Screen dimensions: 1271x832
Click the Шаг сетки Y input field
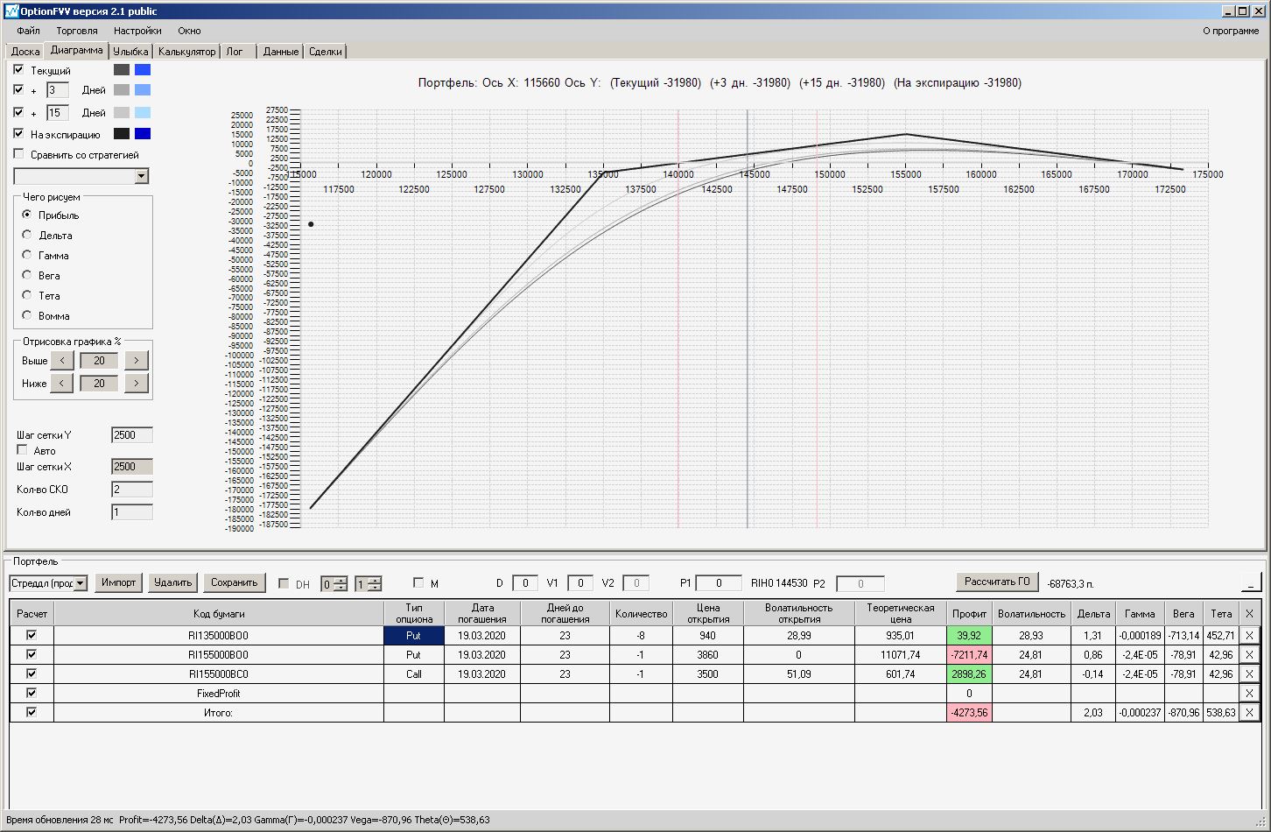click(132, 435)
